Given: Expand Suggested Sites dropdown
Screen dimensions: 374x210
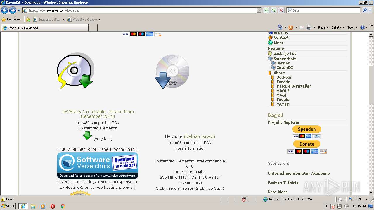Looking at the screenshot, I should point(63,20).
